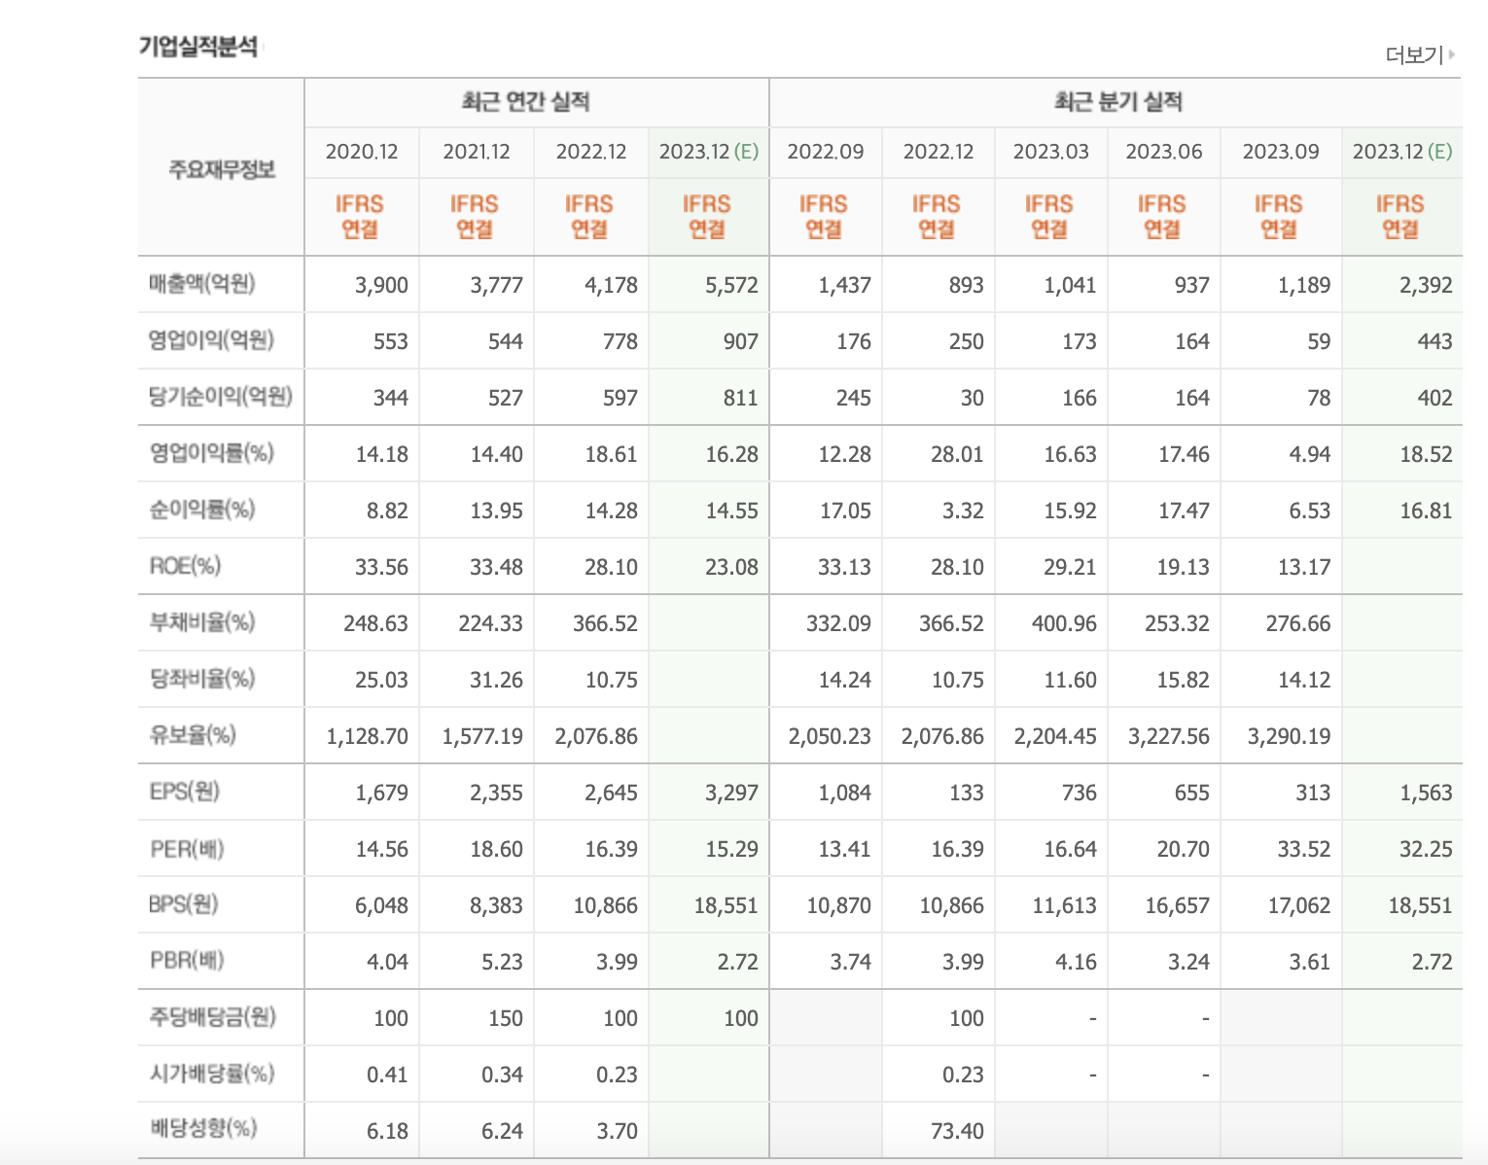Click the 443 operating profit value
The width and height of the screenshot is (1488, 1165).
click(x=1435, y=342)
